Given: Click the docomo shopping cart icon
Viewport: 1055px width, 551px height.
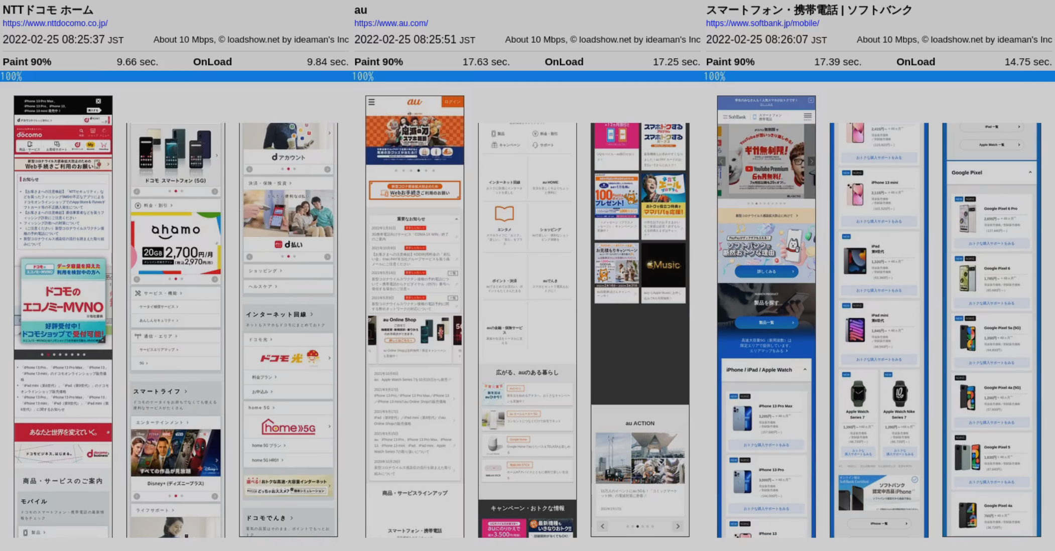Looking at the screenshot, I should pyautogui.click(x=103, y=146).
